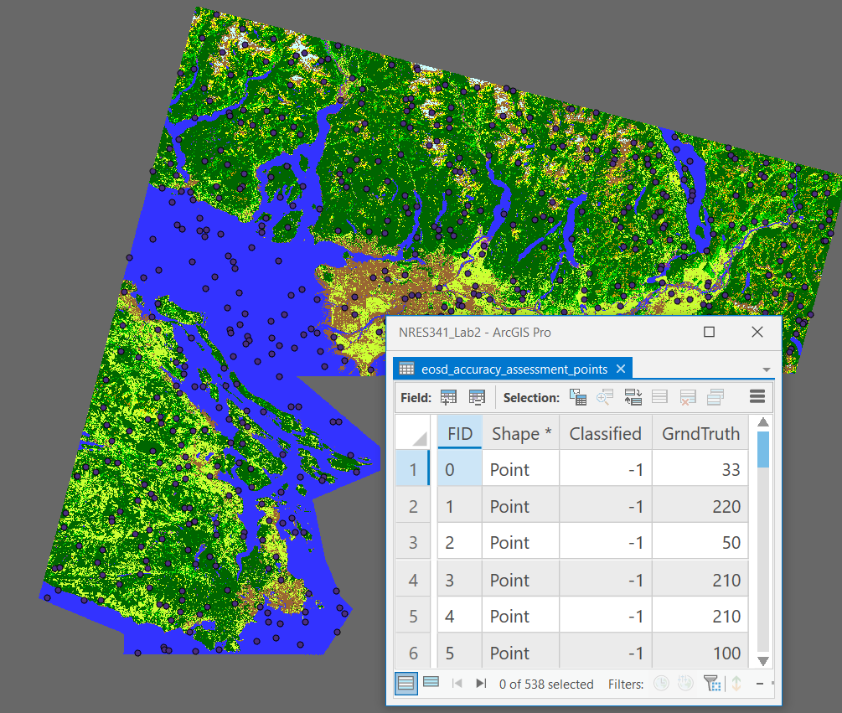Viewport: 842px width, 713px height.
Task: Jump to the last table record
Action: [x=481, y=684]
